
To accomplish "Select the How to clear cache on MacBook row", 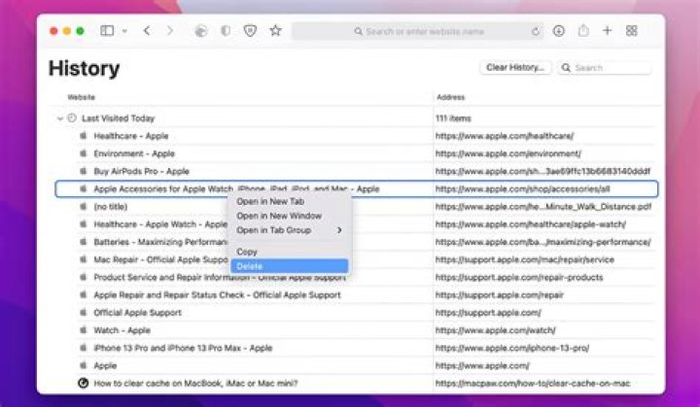I will (x=356, y=384).
